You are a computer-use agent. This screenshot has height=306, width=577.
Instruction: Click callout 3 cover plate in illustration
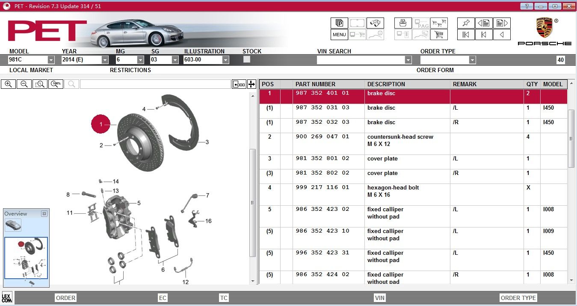pyautogui.click(x=207, y=142)
